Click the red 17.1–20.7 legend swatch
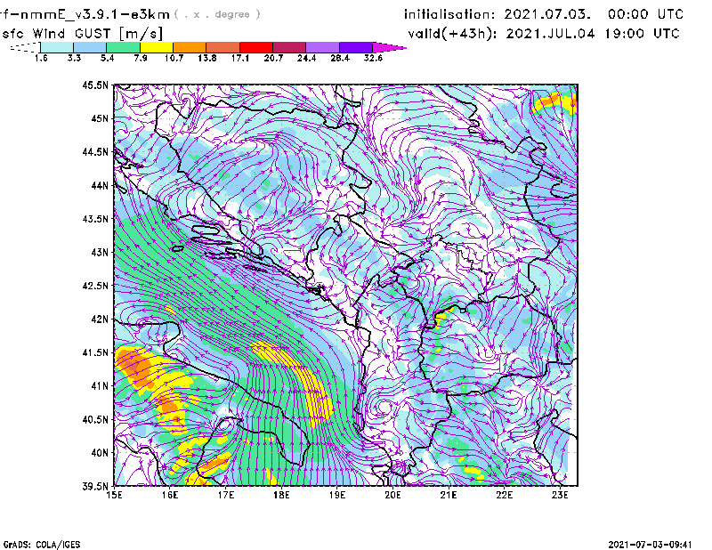 point(256,47)
